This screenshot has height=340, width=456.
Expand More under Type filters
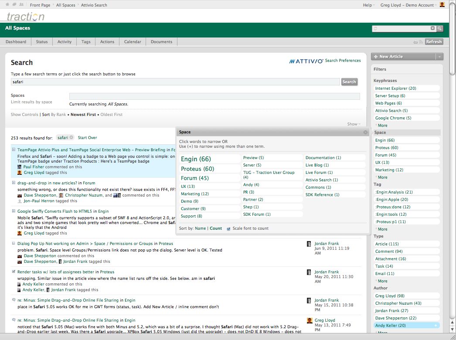(x=382, y=281)
